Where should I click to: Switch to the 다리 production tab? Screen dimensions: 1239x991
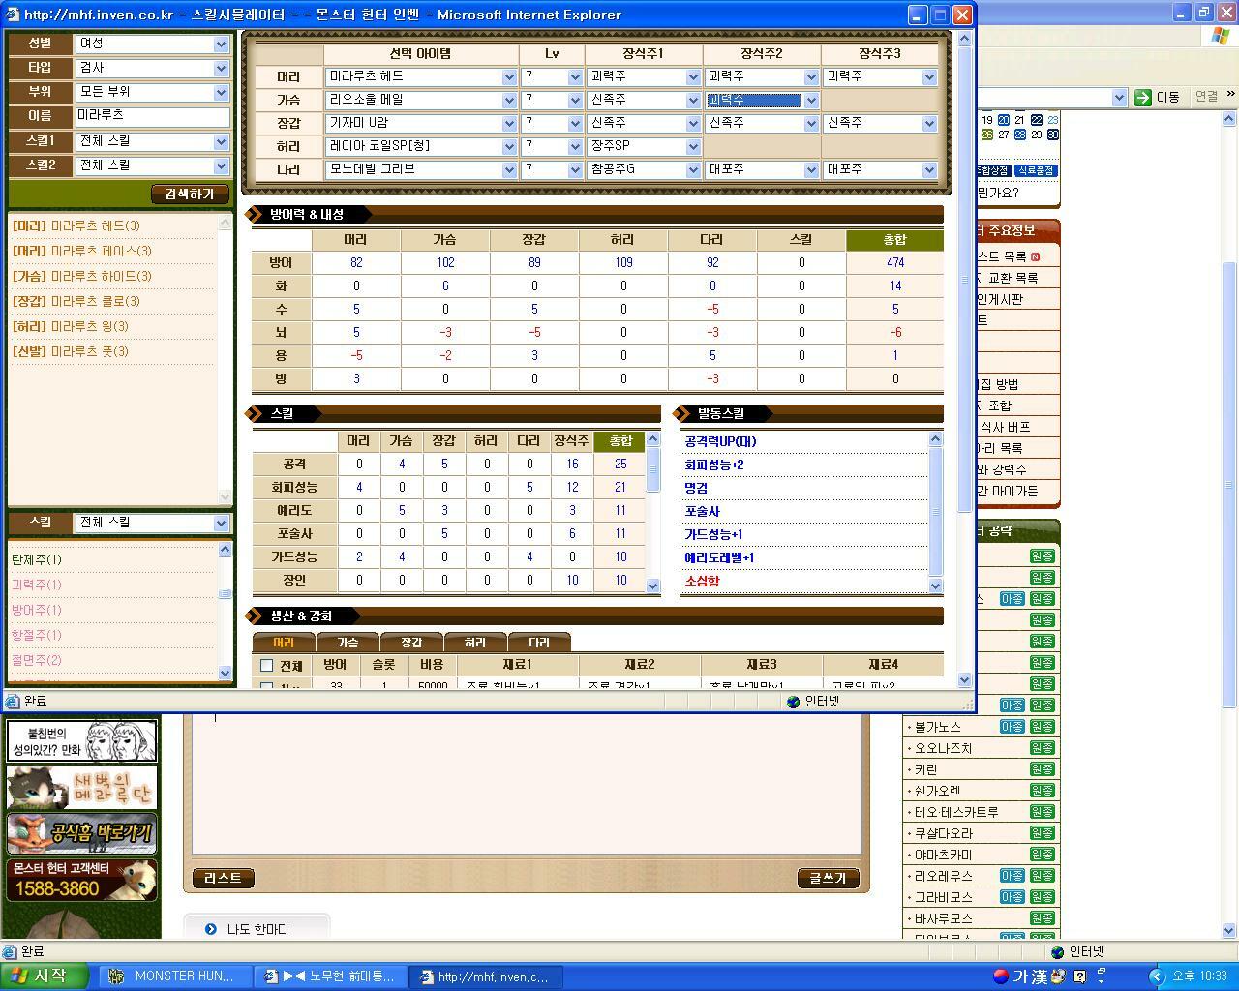[x=538, y=642]
